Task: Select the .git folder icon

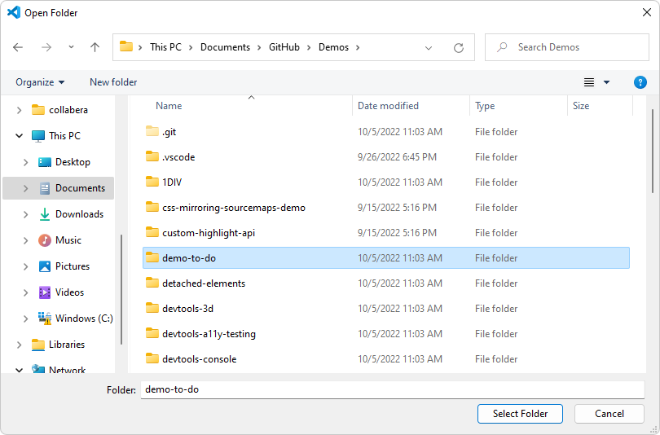Action: (152, 131)
